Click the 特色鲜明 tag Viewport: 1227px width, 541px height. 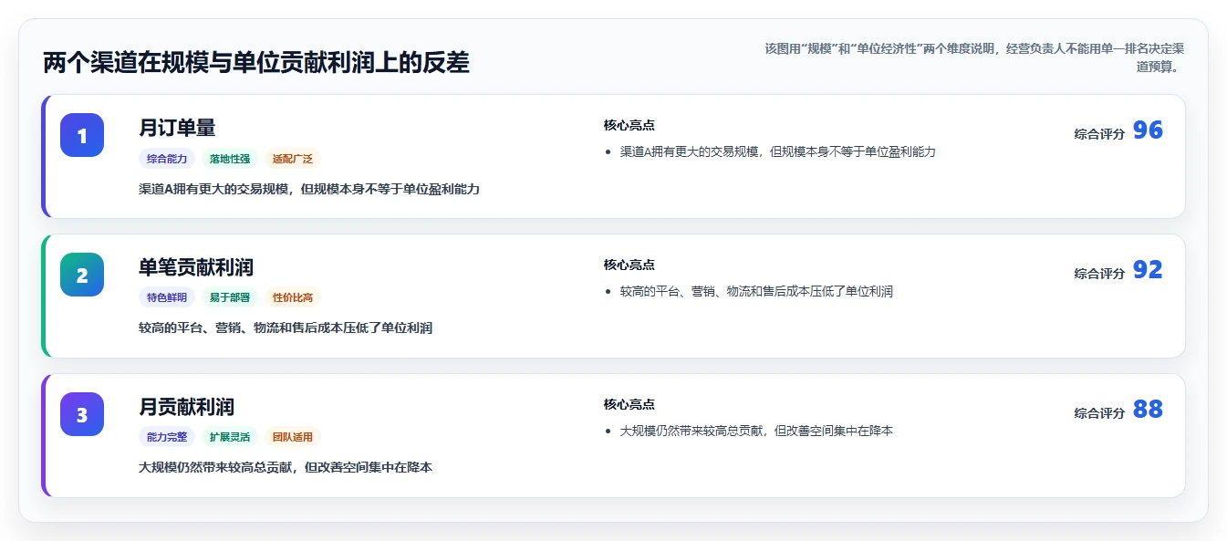(x=167, y=297)
